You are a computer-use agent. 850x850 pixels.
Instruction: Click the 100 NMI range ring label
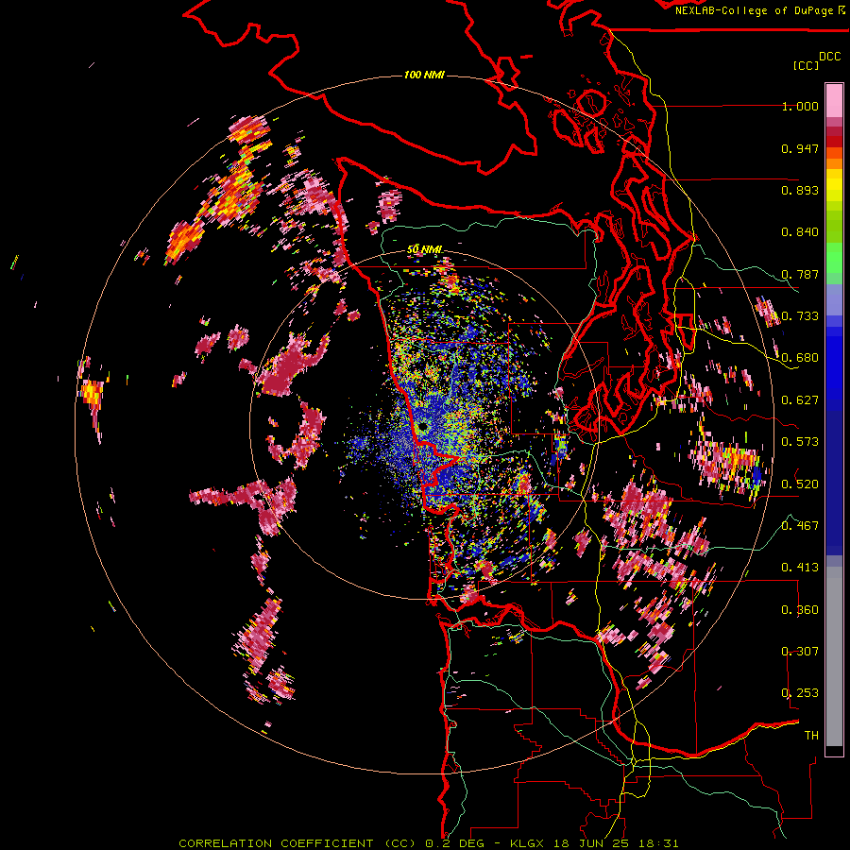pos(424,75)
